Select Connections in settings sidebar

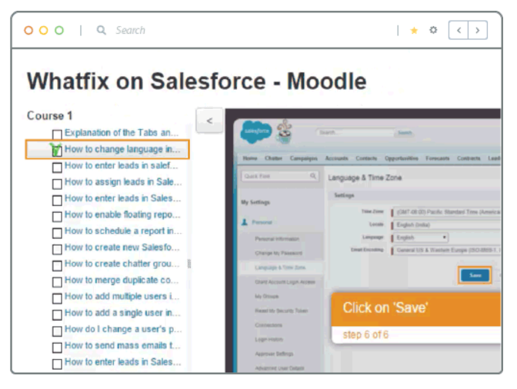(x=269, y=325)
